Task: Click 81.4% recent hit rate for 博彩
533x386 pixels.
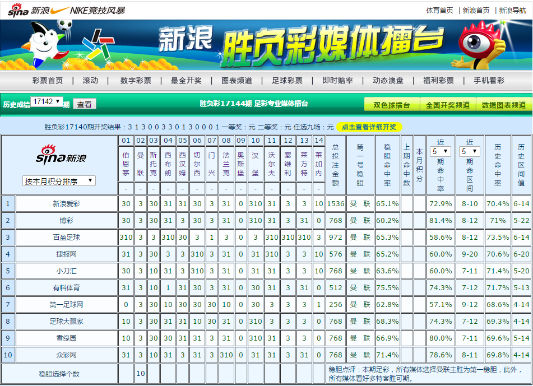Action: (441, 221)
